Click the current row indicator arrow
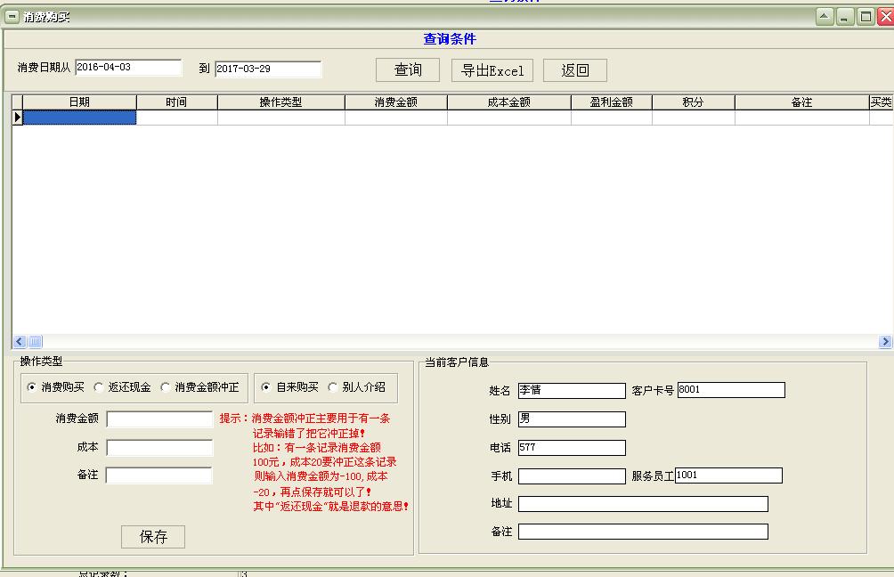 click(x=17, y=118)
